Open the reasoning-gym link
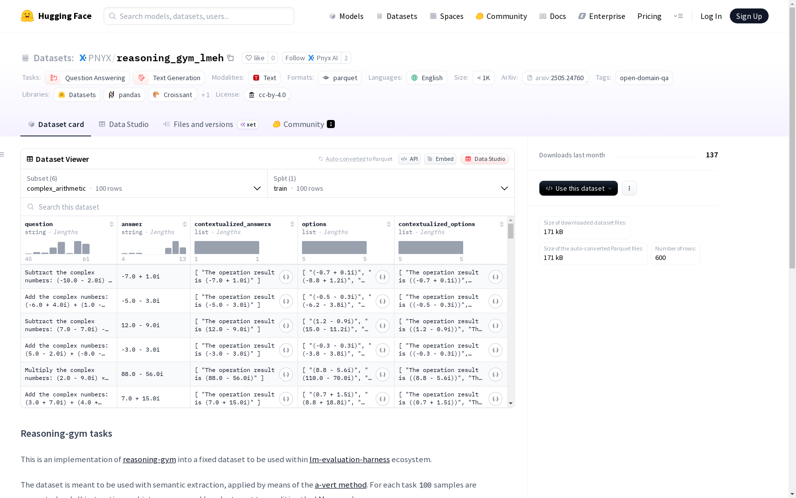Image resolution: width=796 pixels, height=498 pixels. [149, 459]
